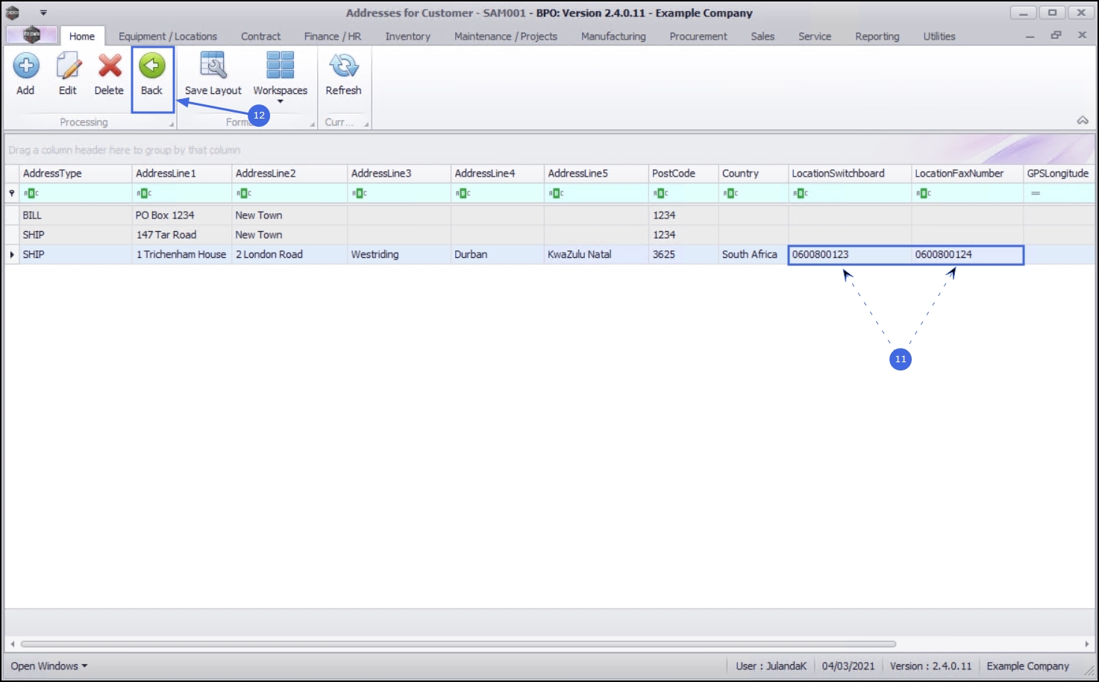The height and width of the screenshot is (682, 1099).
Task: Click the Add address icon
Action: coord(26,66)
